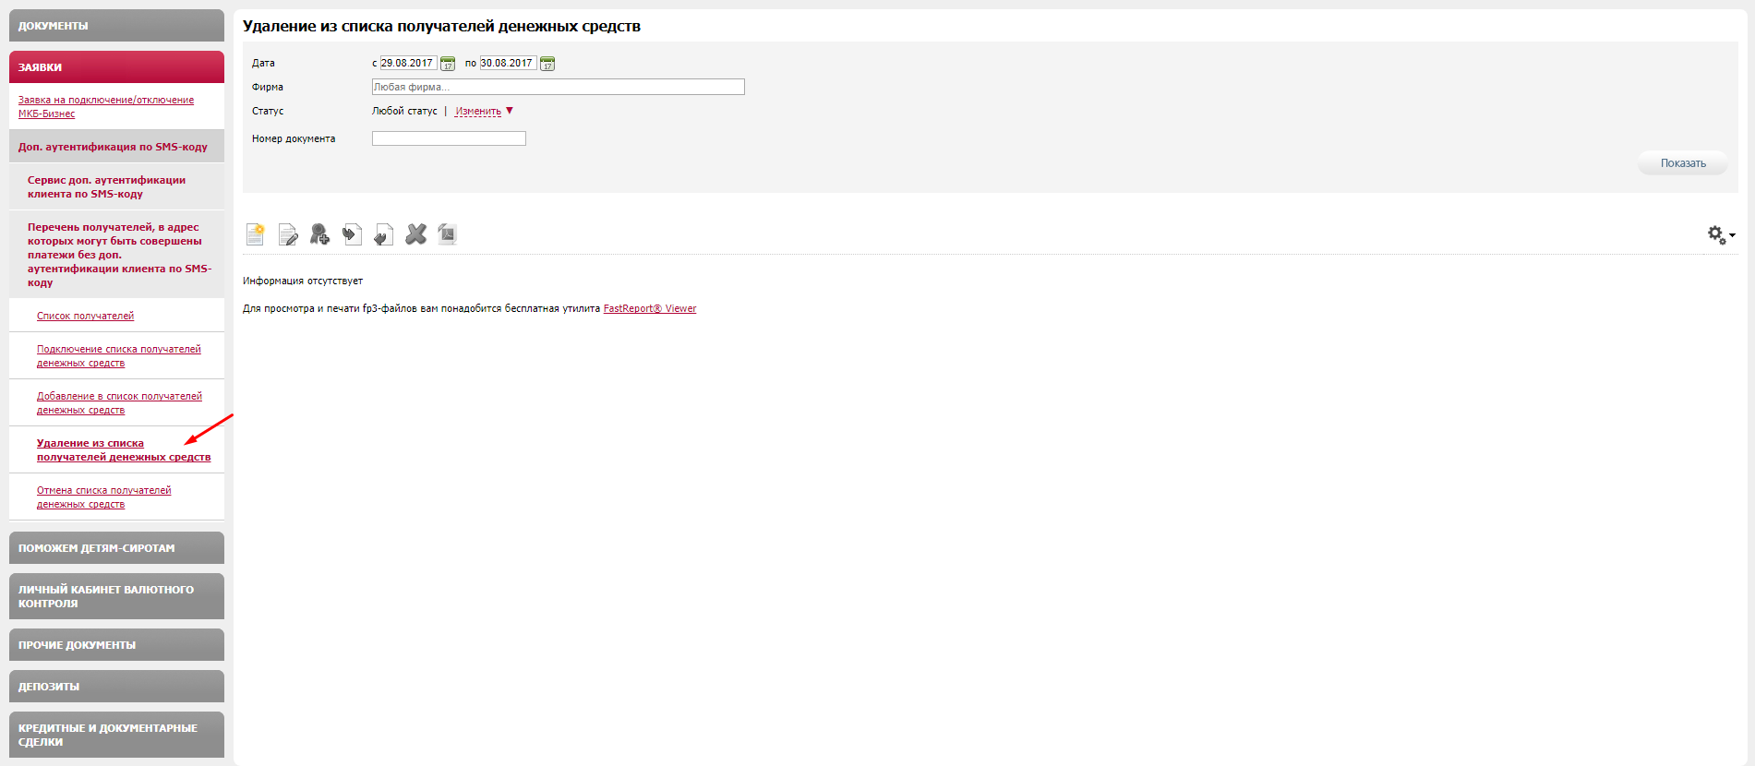Open Заявка на подключение/отключение МКБ-Бизнес
The width and height of the screenshot is (1755, 766).
(106, 107)
